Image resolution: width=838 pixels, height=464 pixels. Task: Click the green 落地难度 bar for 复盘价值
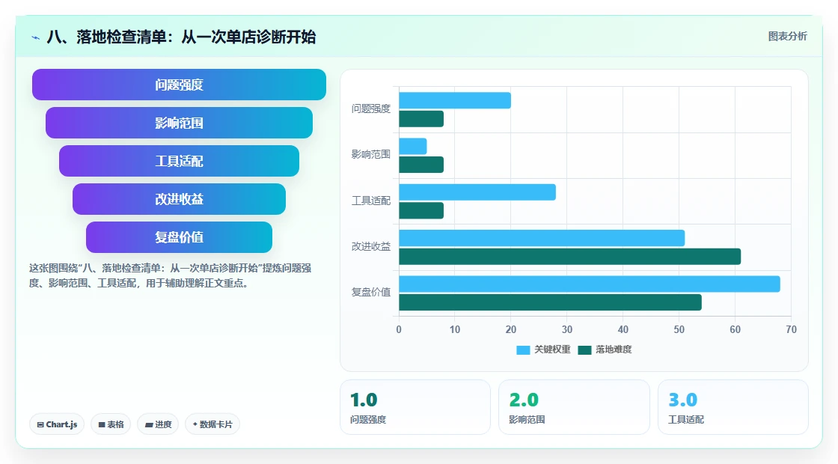point(551,302)
